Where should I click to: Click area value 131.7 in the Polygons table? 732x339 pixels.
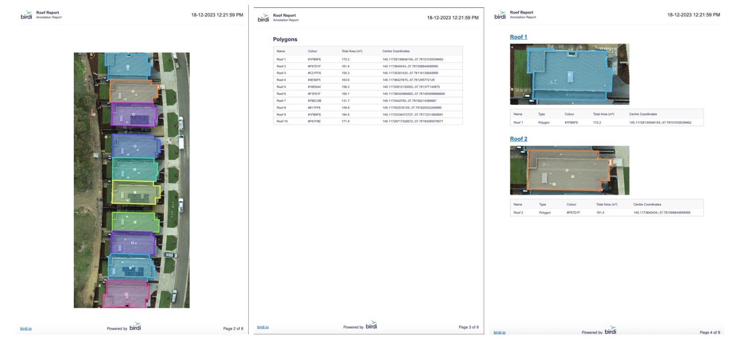345,101
